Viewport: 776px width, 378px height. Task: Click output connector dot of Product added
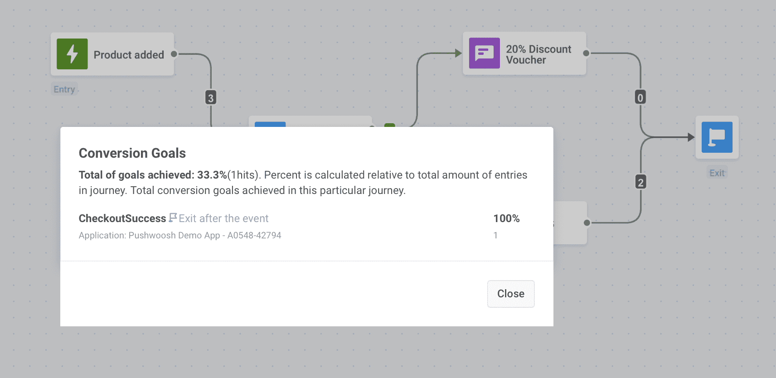click(174, 54)
